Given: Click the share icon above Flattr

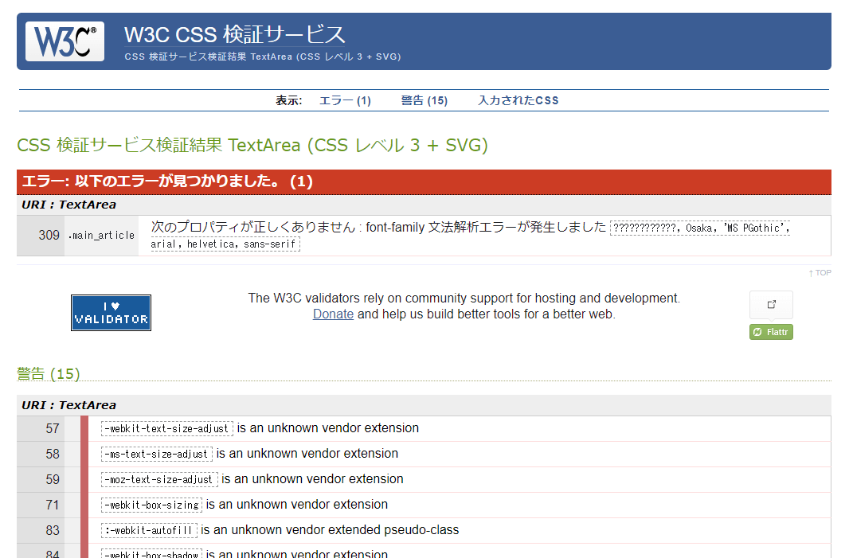Looking at the screenshot, I should [771, 305].
